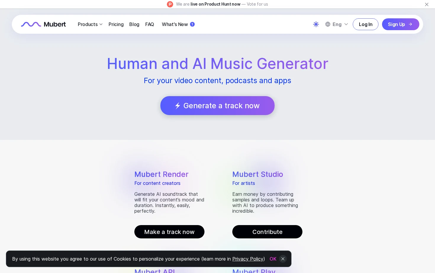Open the Products dropdown menu

coord(90,24)
